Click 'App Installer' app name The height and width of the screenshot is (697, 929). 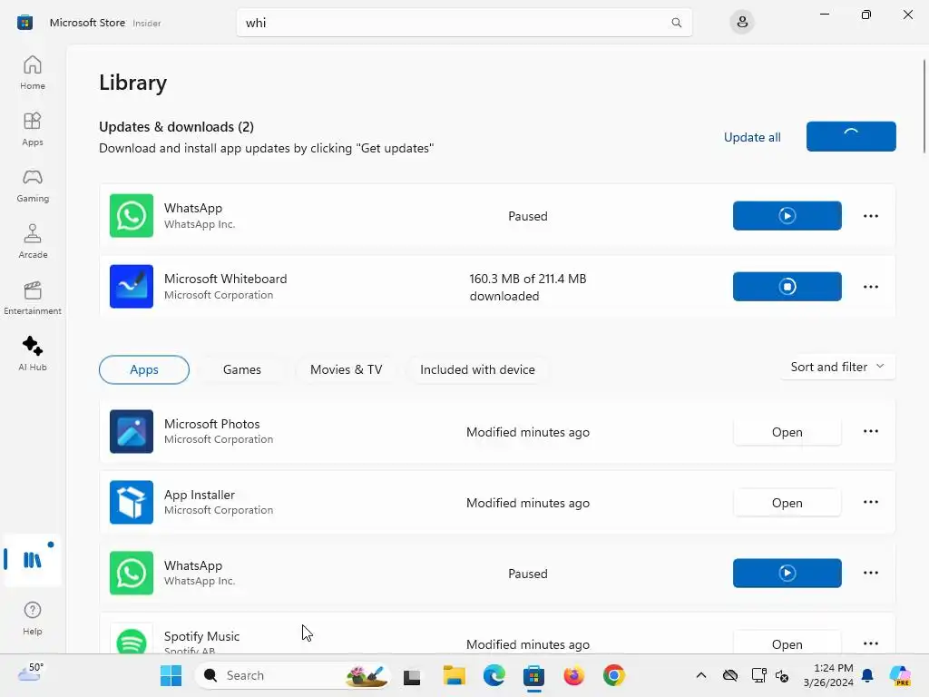(x=199, y=495)
